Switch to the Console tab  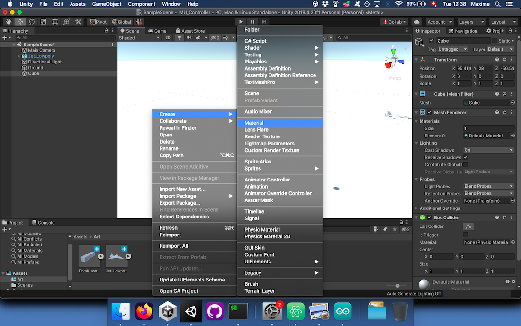pyautogui.click(x=43, y=223)
